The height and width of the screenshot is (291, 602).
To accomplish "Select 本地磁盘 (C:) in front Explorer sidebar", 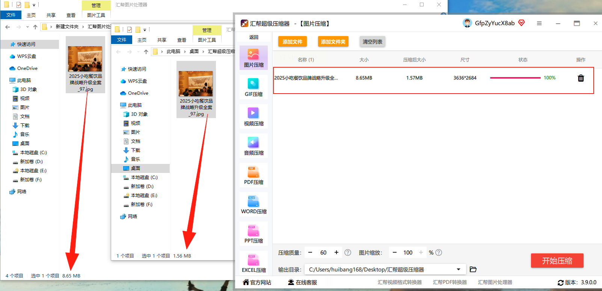I will pyautogui.click(x=140, y=177).
